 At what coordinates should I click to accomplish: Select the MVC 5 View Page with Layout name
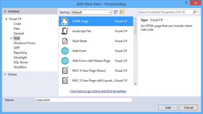(x=93, y=81)
